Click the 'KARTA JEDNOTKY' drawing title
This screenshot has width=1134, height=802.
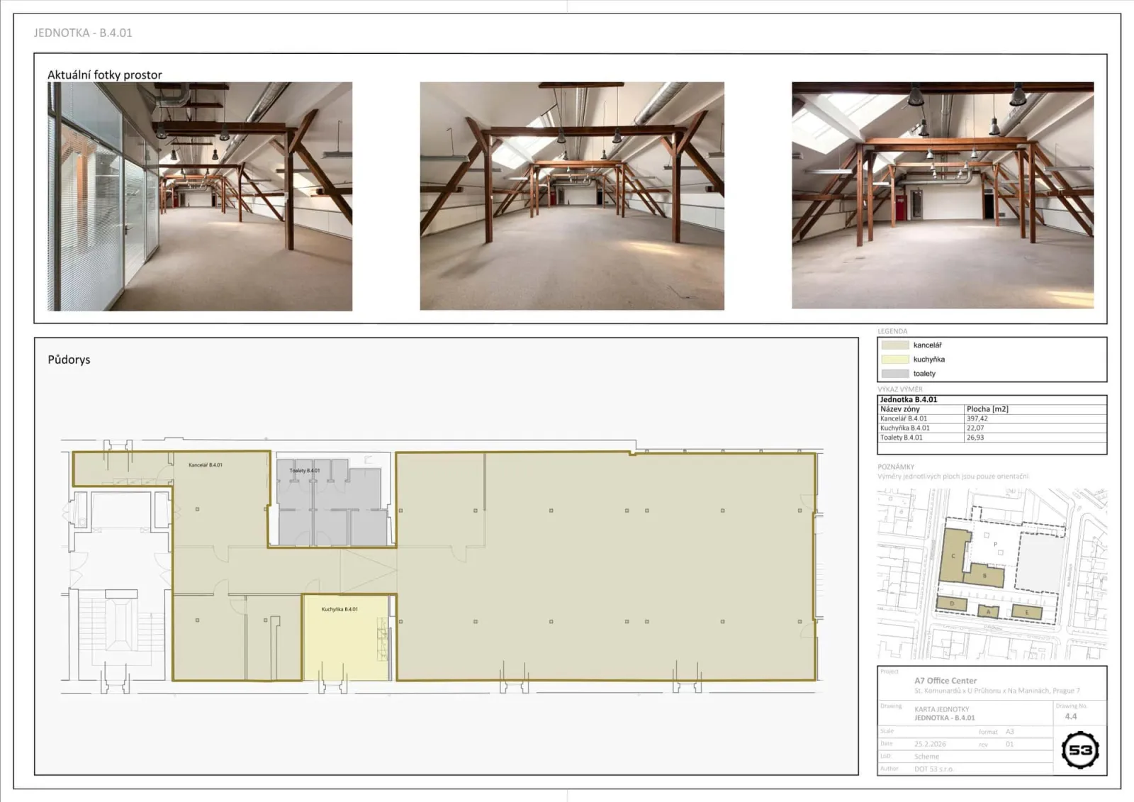[x=942, y=709]
